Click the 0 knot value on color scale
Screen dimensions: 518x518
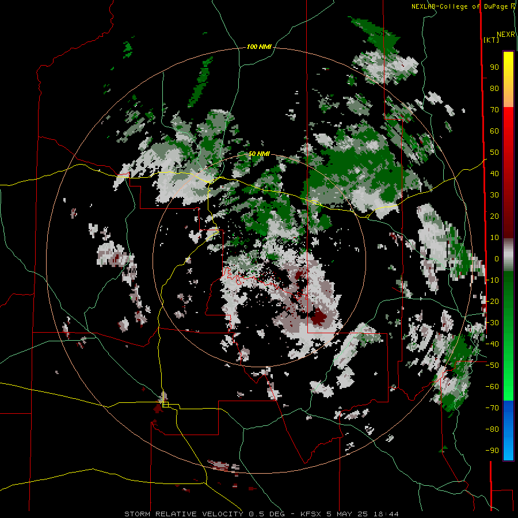click(x=497, y=259)
